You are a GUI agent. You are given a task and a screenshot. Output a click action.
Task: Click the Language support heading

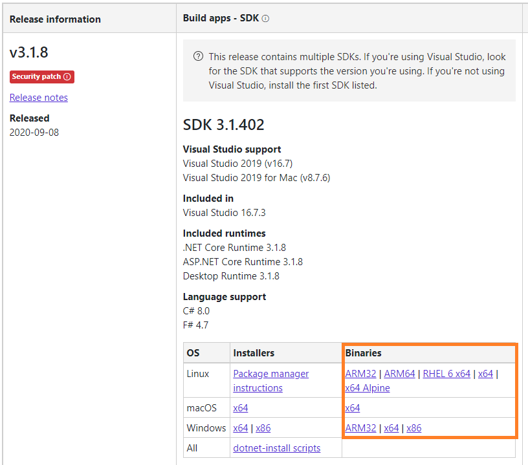coord(225,297)
